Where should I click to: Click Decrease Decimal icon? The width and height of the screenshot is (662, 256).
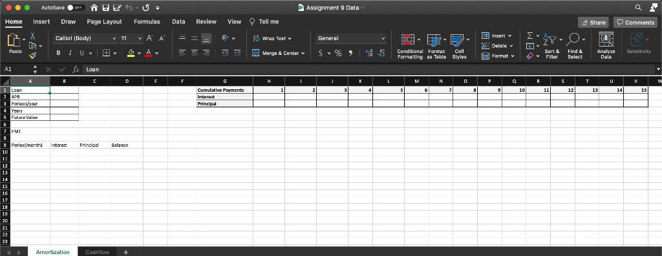point(381,53)
